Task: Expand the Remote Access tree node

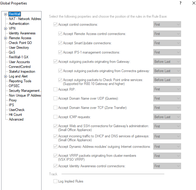Action: [6, 38]
